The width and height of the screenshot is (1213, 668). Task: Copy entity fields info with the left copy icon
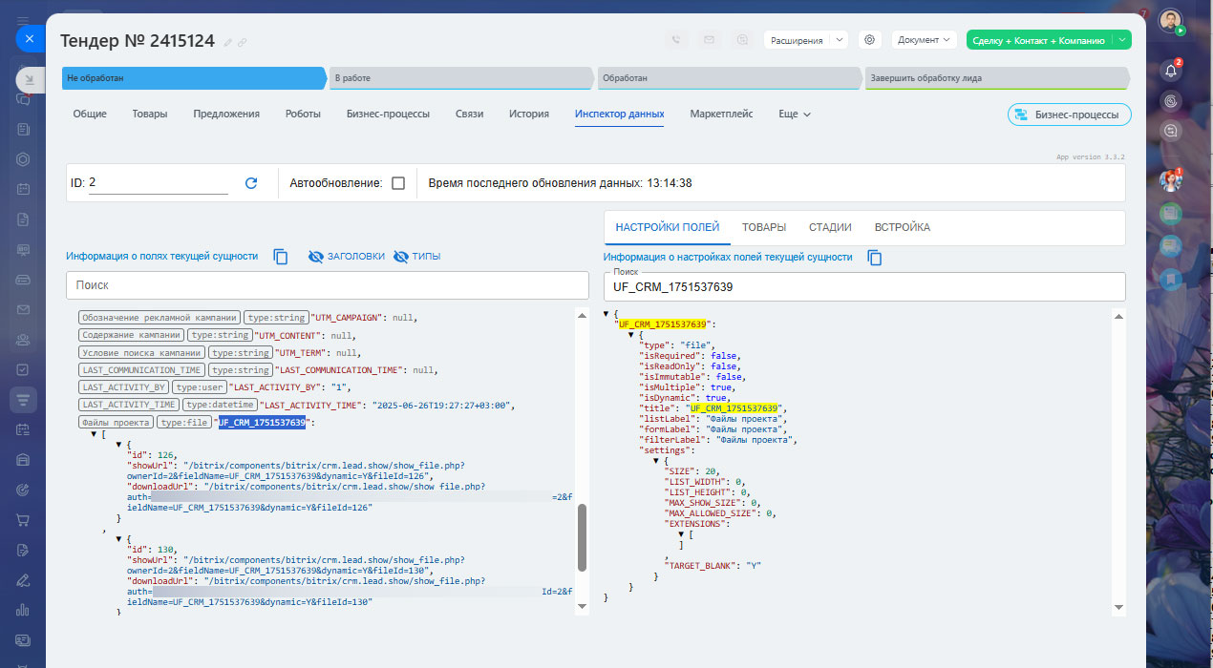pyautogui.click(x=281, y=257)
